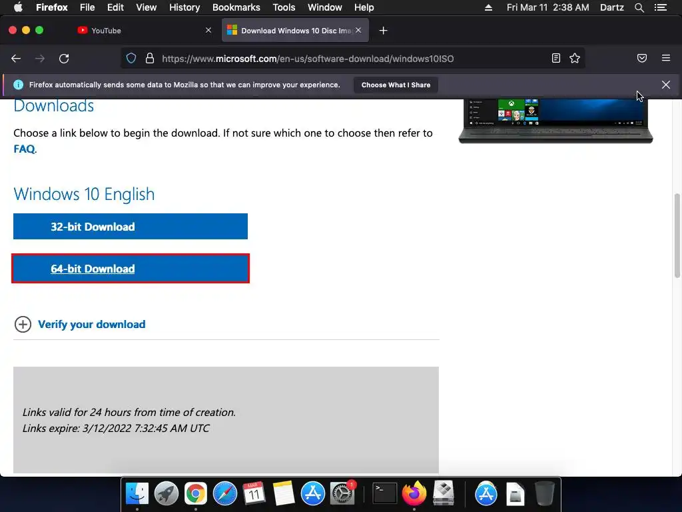
Task: Open Calendar from the dock
Action: click(x=254, y=494)
